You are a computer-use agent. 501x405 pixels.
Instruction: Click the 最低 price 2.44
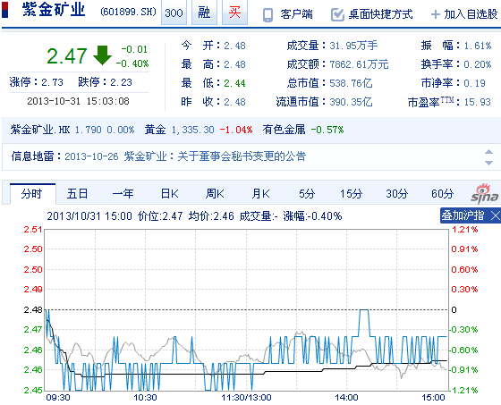point(234,83)
